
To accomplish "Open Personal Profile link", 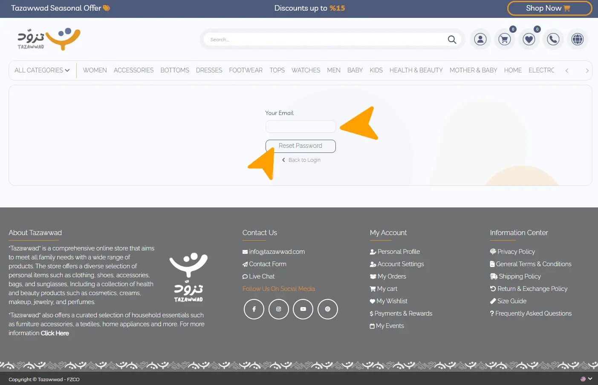I will point(395,252).
